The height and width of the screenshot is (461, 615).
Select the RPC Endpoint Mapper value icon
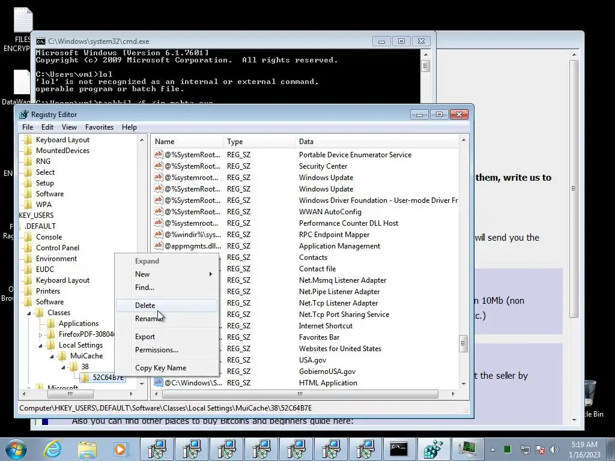point(158,234)
